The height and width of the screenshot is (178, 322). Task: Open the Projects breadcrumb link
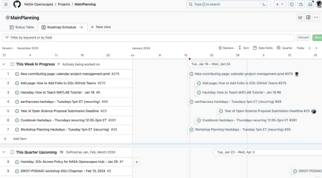pyautogui.click(x=64, y=4)
